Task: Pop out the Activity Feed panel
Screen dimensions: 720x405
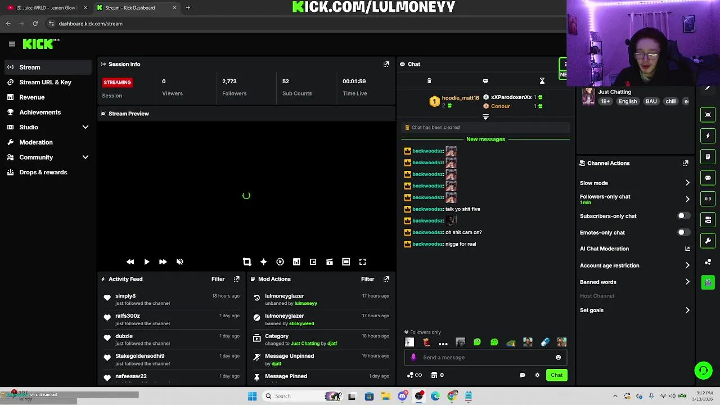Action: tap(236, 279)
